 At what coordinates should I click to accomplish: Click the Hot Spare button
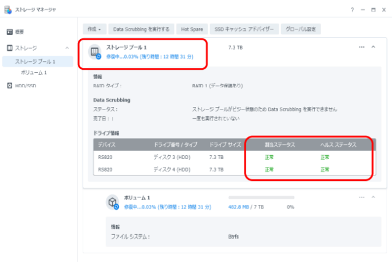192,29
